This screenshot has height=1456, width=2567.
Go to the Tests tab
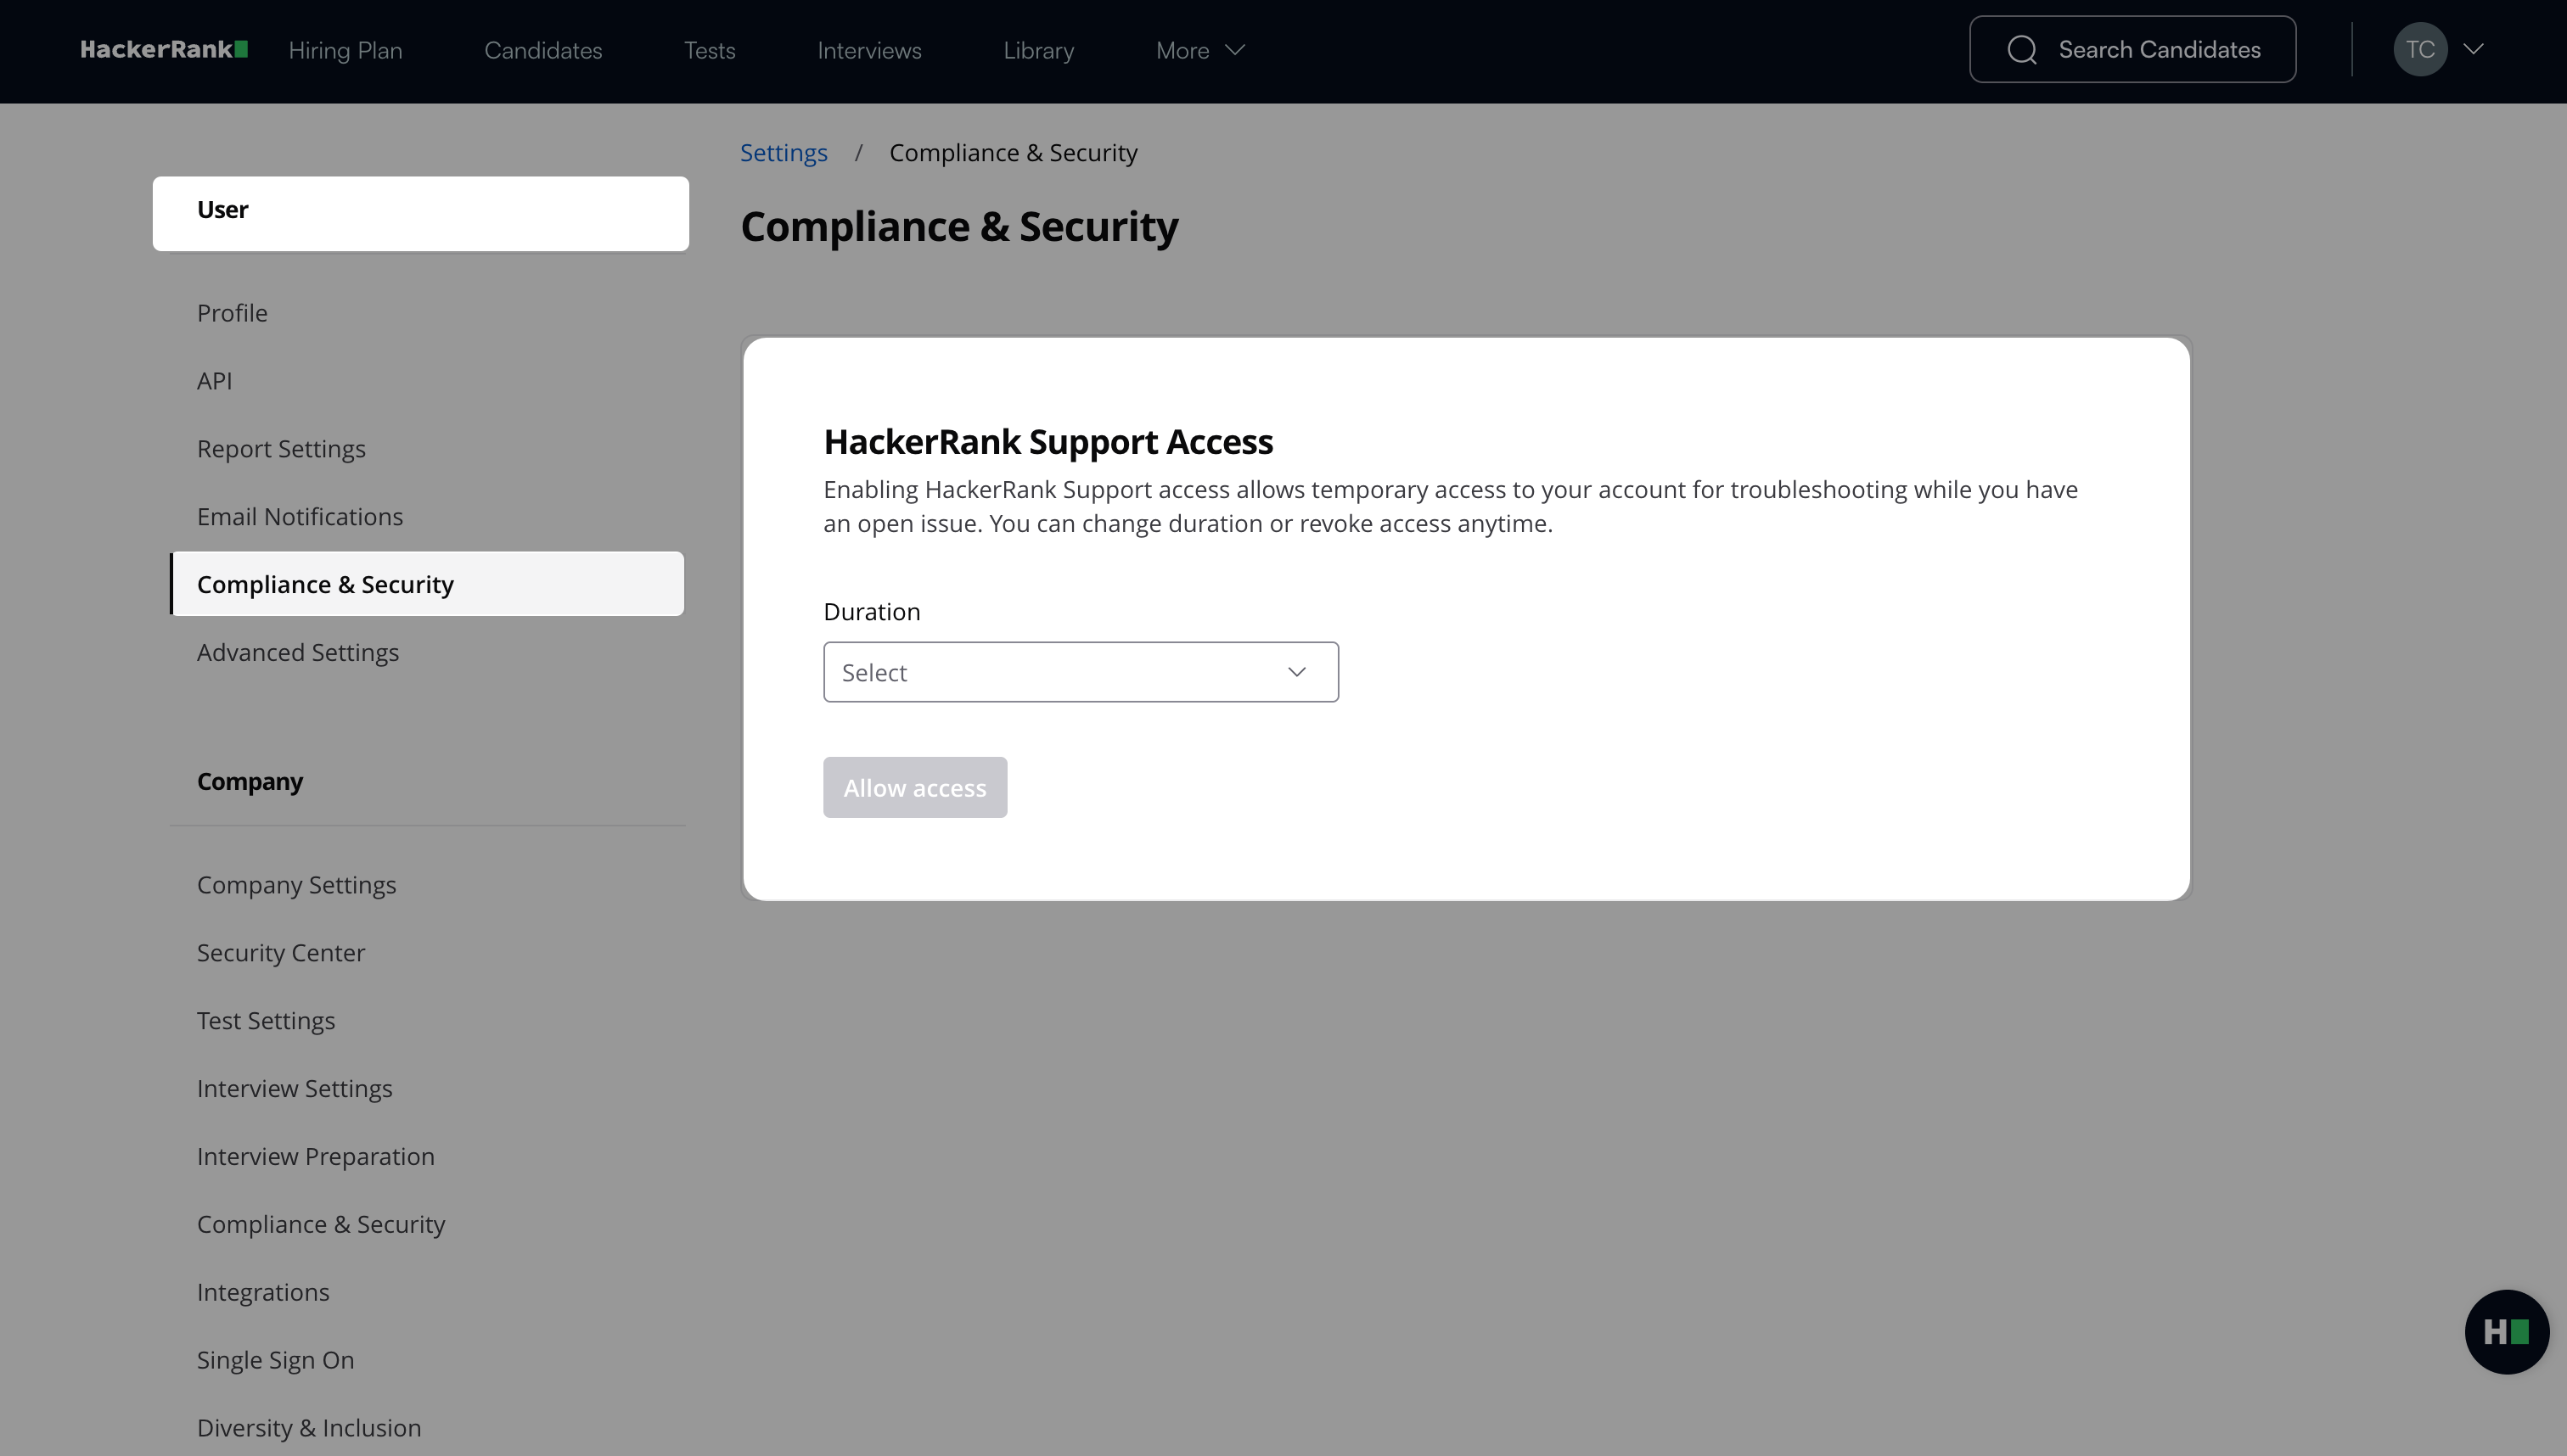(710, 50)
